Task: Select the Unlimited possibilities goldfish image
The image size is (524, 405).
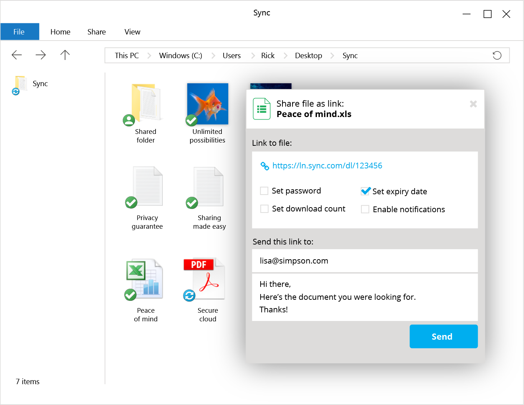Action: 207,104
